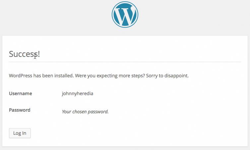Click the word "WordPress" in the installed message
The width and height of the screenshot is (250, 150).
(21, 76)
